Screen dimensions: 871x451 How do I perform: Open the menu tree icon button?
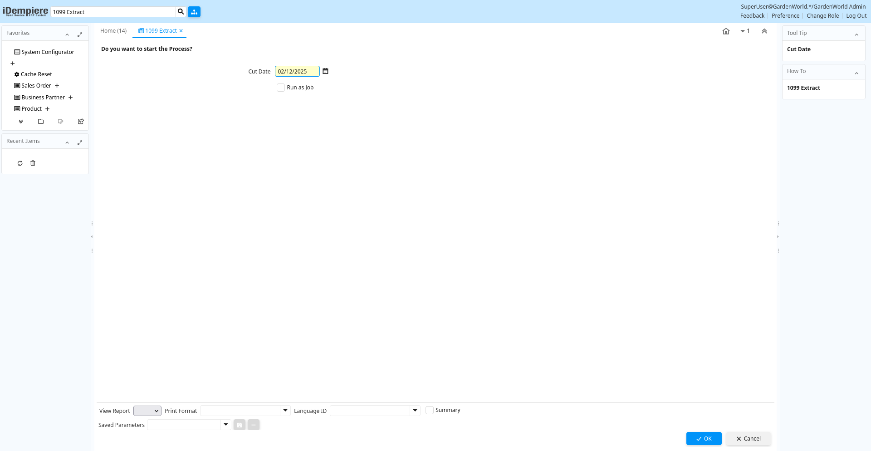[194, 12]
